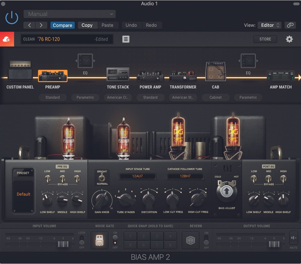Viewport: 301px width, 264px height.
Task: Change the View from Editor dropdown
Action: pos(269,25)
